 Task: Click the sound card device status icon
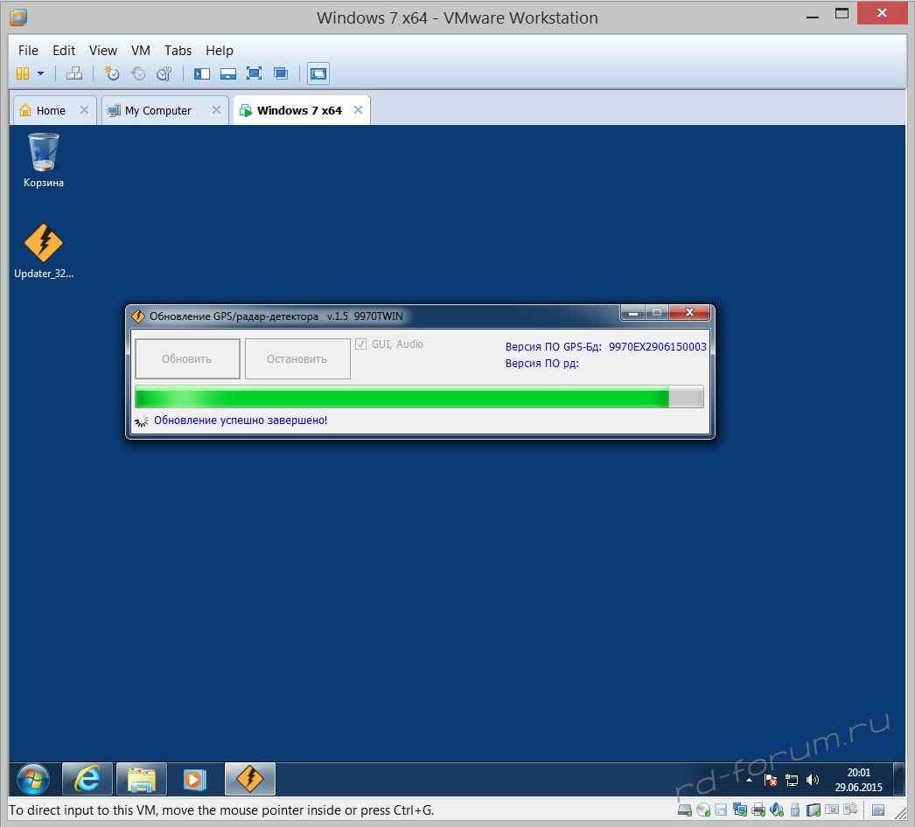click(x=777, y=810)
